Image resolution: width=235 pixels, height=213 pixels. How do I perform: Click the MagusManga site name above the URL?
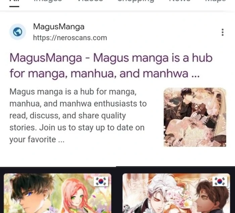coord(59,27)
